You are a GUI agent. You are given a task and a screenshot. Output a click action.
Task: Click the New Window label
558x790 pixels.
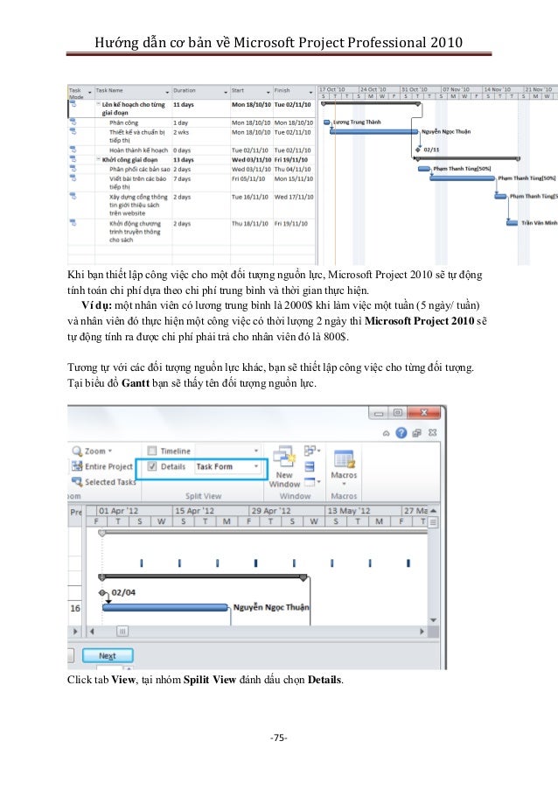pos(284,479)
